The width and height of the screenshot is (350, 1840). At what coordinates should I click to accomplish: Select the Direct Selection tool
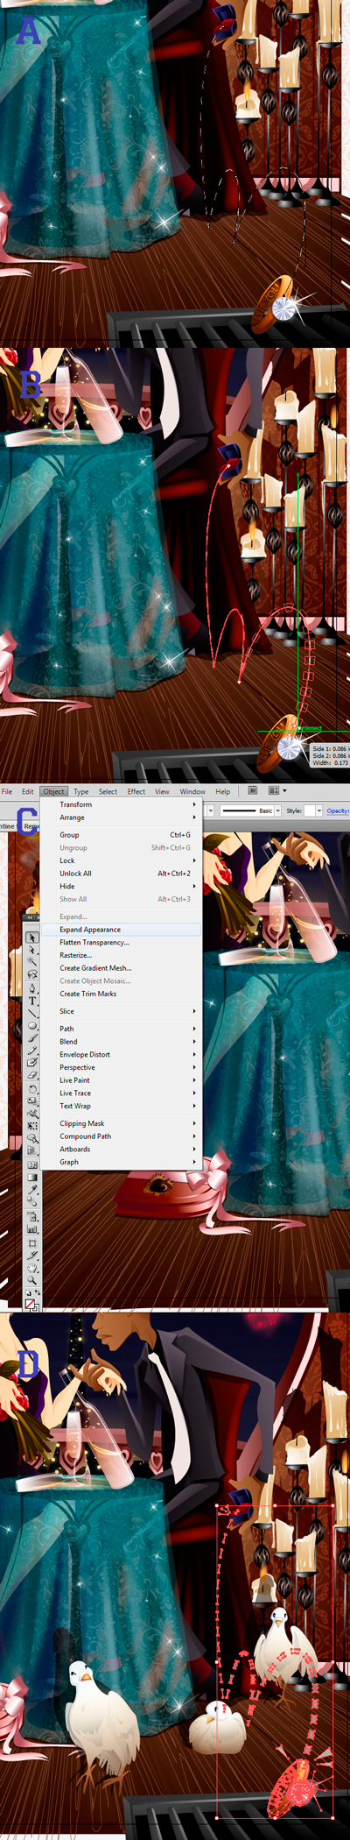(32, 950)
